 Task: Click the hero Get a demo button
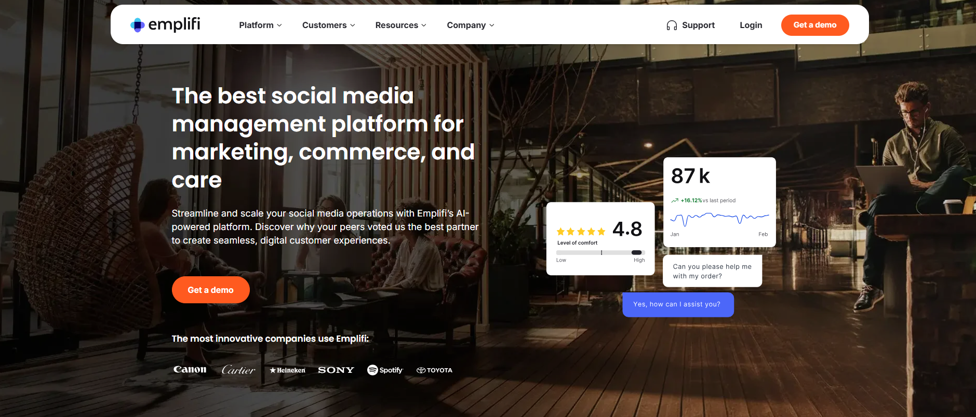point(210,290)
